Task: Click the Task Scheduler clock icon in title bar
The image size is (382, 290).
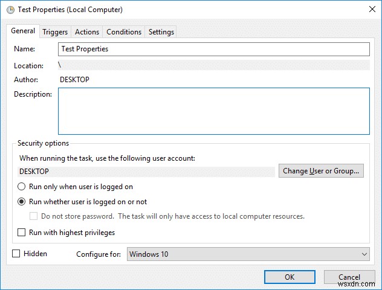Action: coord(10,10)
